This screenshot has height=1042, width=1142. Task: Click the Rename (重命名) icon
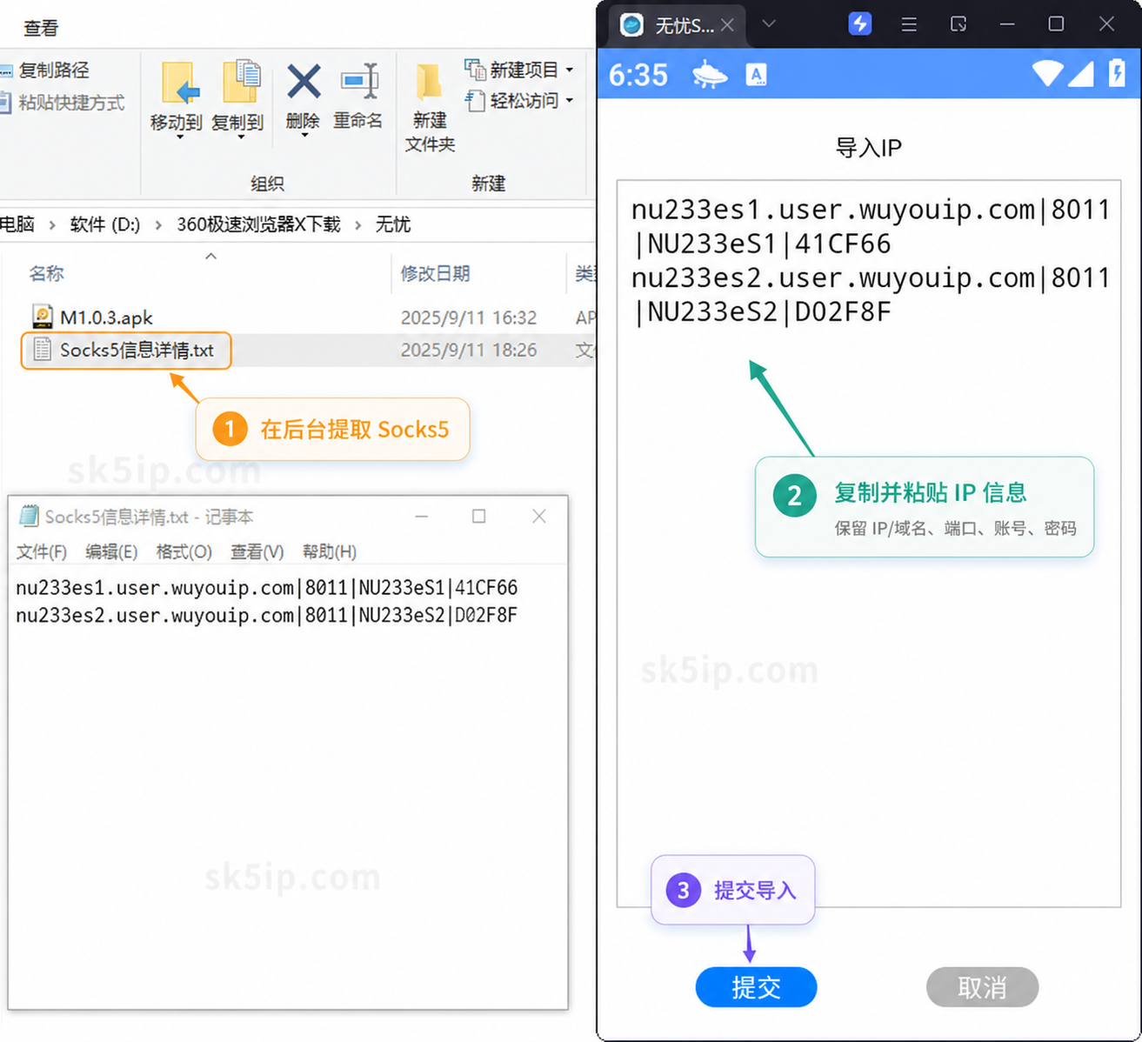coord(359,82)
